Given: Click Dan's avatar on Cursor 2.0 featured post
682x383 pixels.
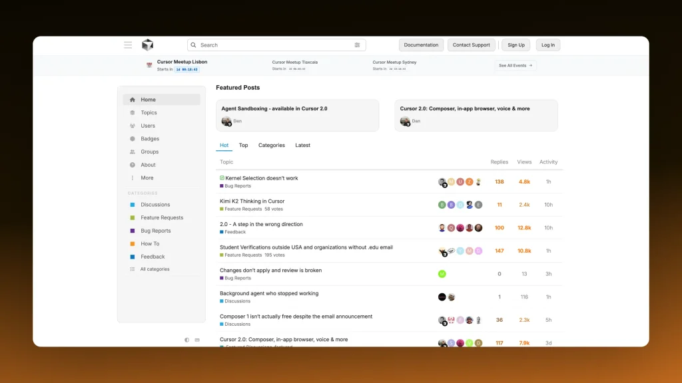Looking at the screenshot, I should coord(405,121).
